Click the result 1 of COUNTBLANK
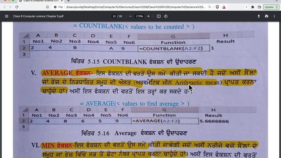 pos(213,48)
